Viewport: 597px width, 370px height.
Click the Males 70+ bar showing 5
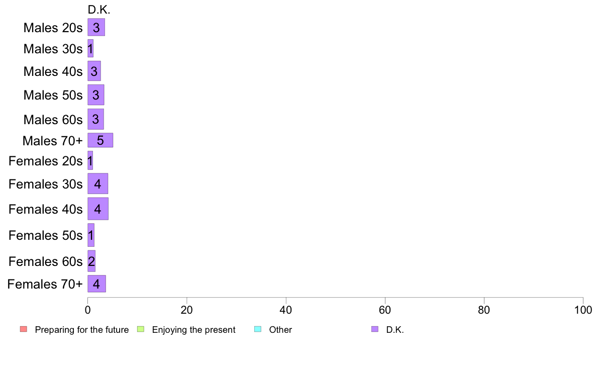point(101,140)
